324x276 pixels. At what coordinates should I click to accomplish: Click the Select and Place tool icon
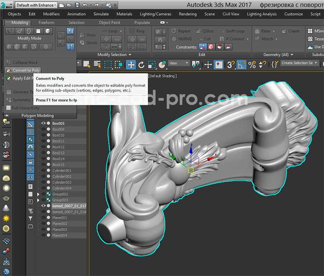[162, 65]
